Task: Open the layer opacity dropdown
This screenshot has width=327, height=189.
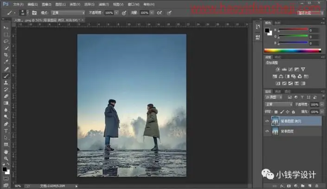Action: click(x=322, y=104)
